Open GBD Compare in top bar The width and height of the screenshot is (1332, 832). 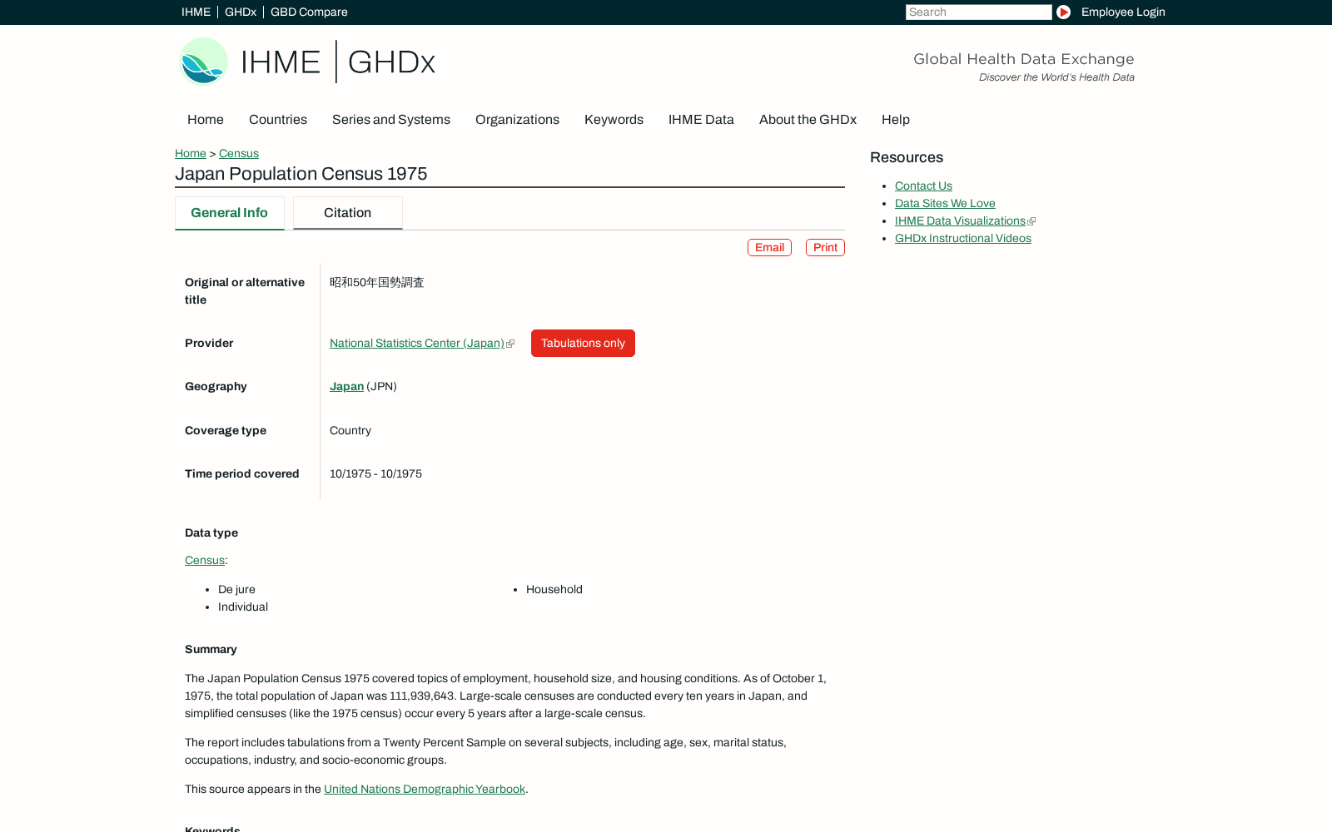(x=309, y=12)
